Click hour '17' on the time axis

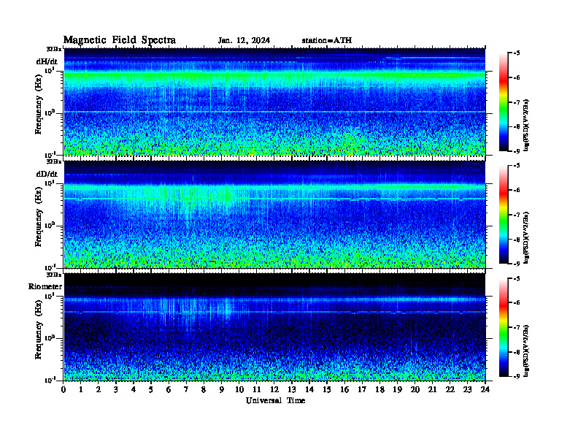362,390
